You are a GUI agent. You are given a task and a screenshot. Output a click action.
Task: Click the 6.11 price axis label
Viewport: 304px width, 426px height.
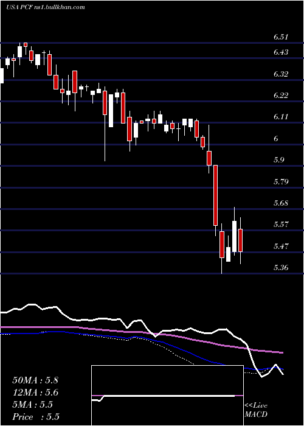(x=281, y=117)
